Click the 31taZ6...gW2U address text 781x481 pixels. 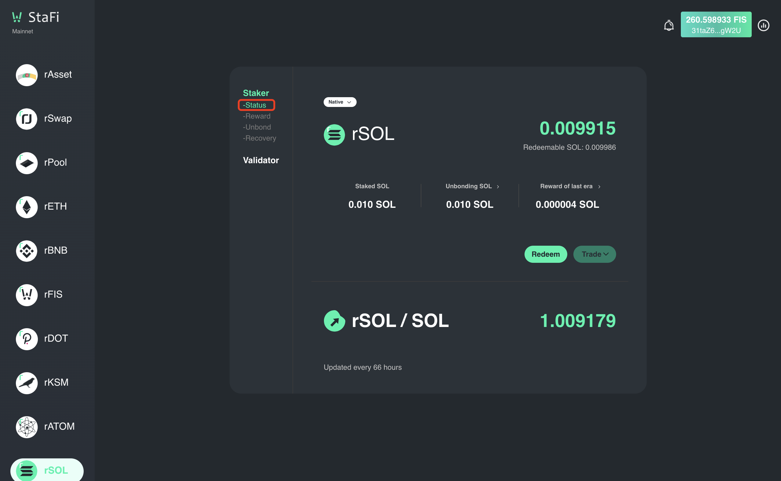tap(716, 31)
